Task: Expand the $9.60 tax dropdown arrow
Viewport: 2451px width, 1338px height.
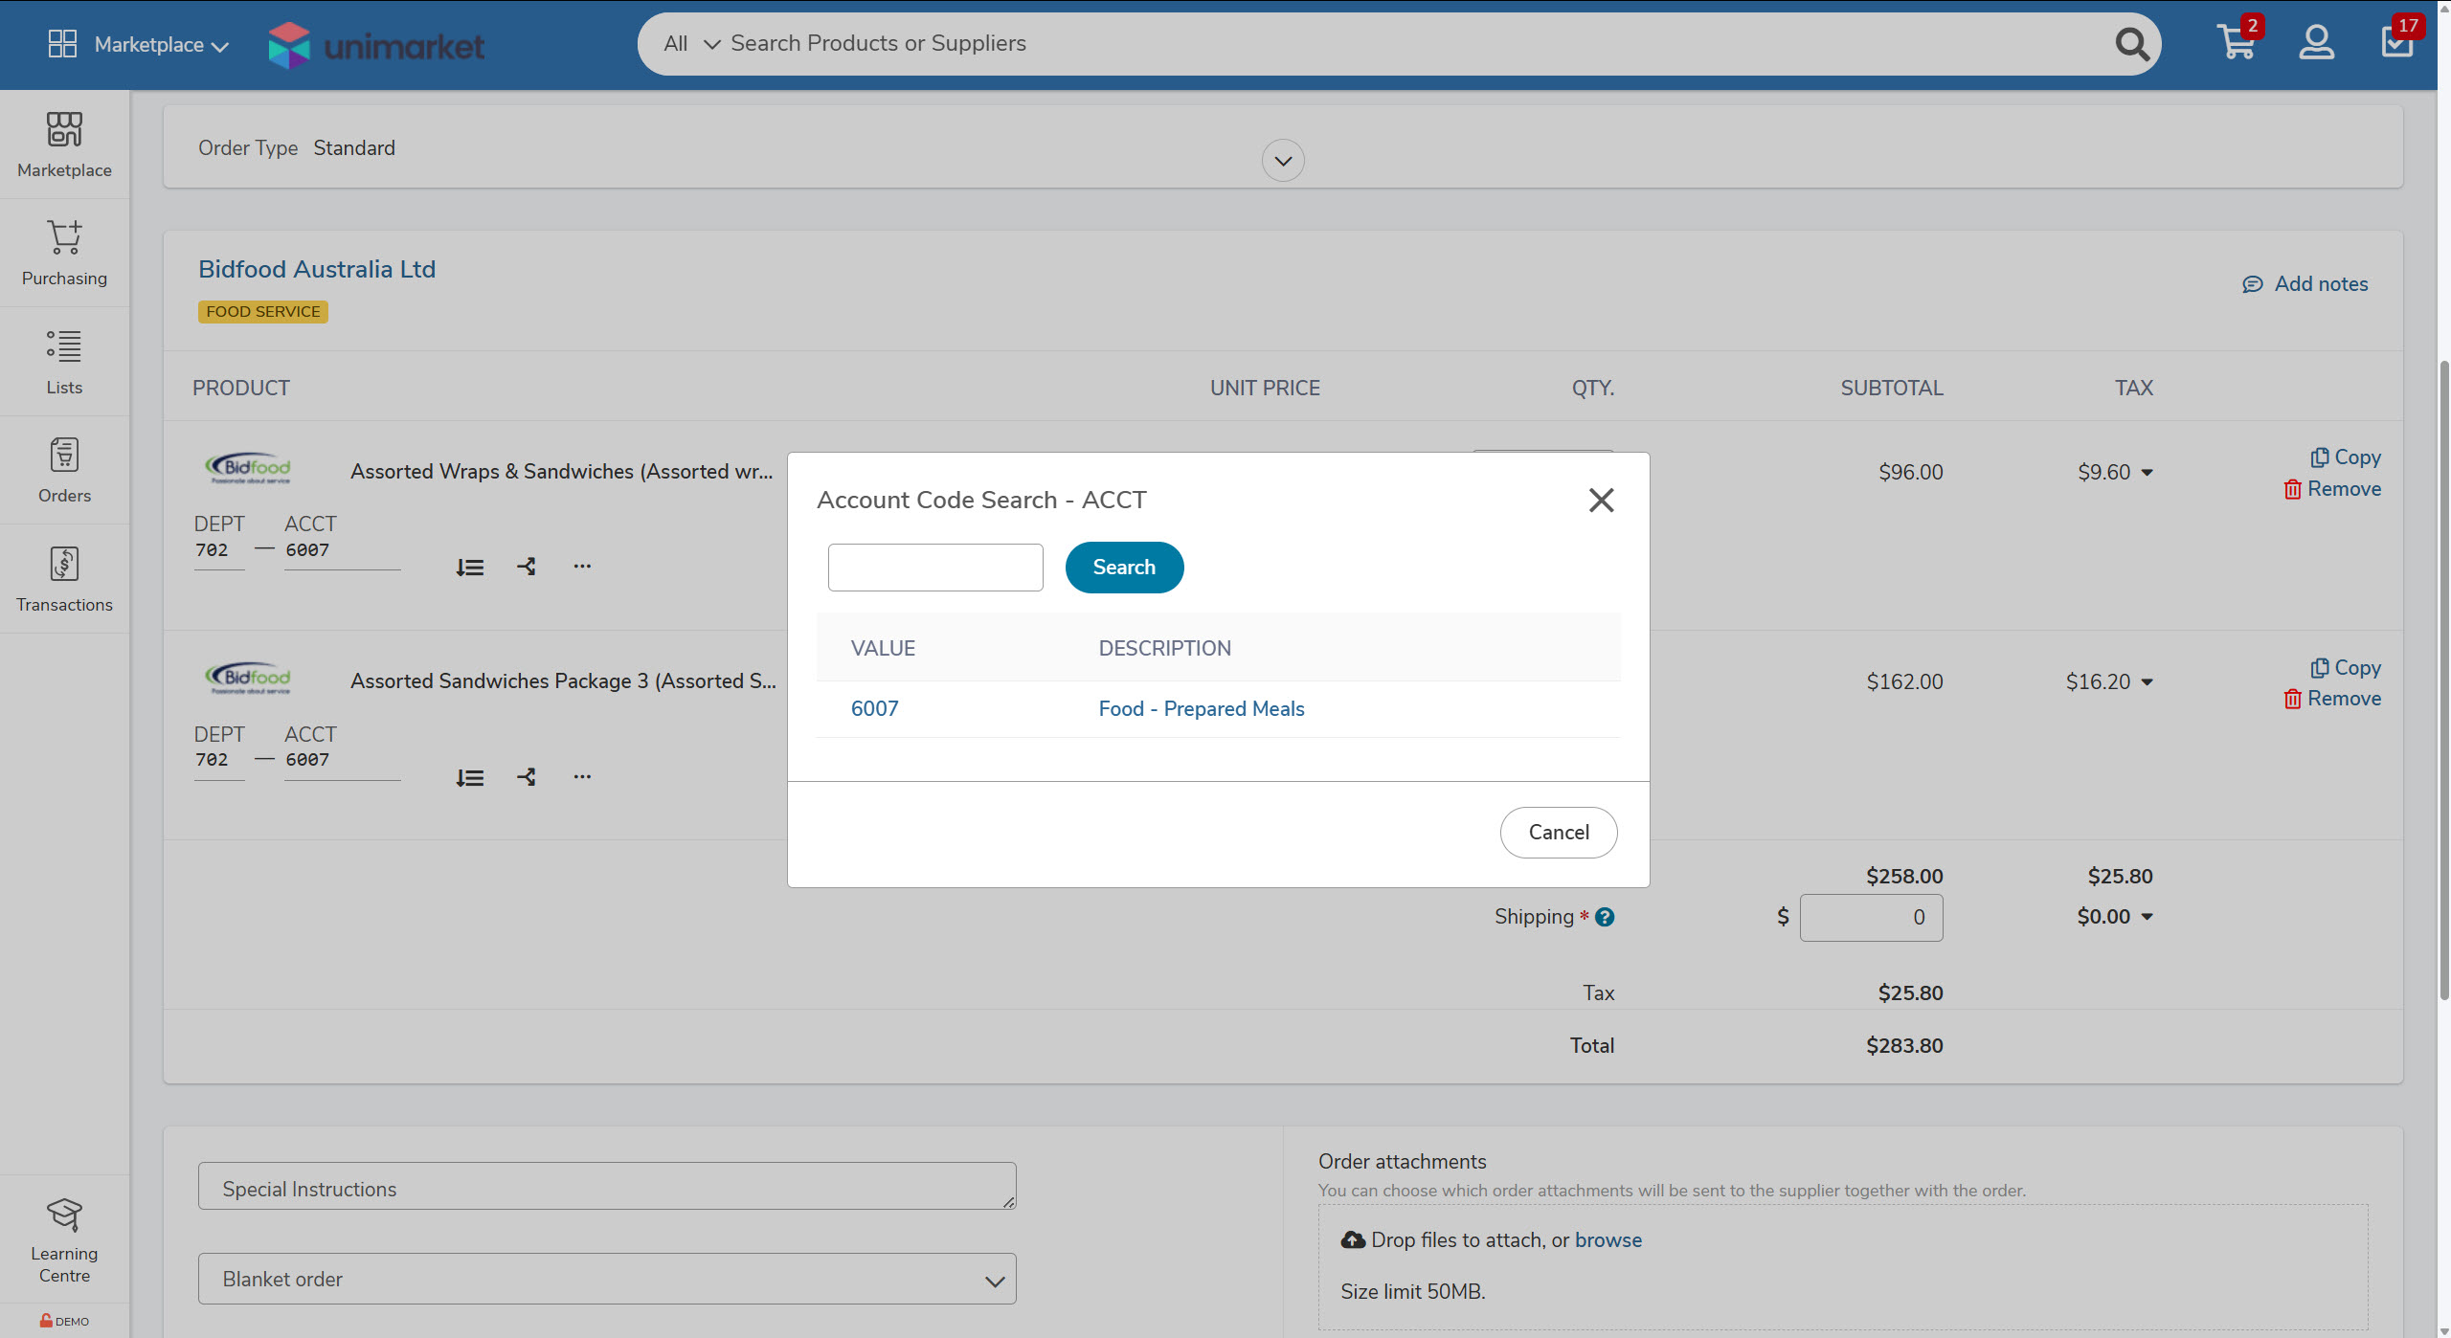Action: click(x=2147, y=473)
